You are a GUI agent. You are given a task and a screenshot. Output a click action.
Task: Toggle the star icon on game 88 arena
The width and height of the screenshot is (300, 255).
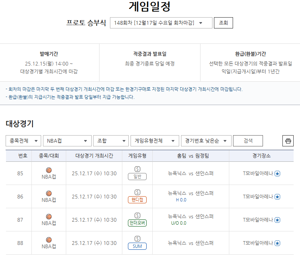click(x=277, y=243)
